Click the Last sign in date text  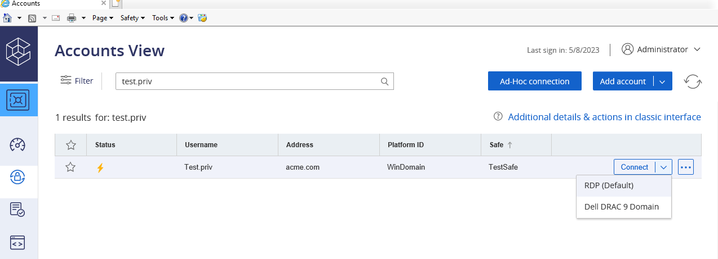coord(564,50)
